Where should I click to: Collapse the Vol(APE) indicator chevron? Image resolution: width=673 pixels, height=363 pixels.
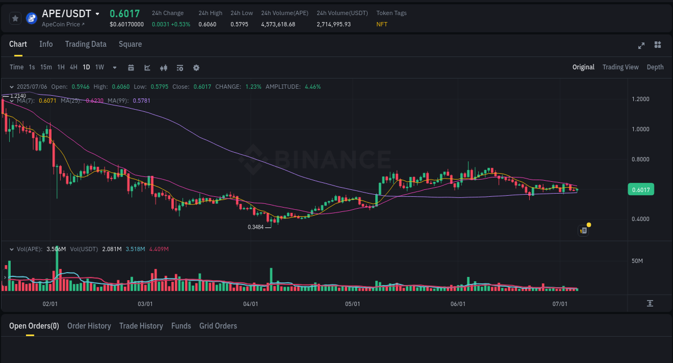tap(12, 249)
